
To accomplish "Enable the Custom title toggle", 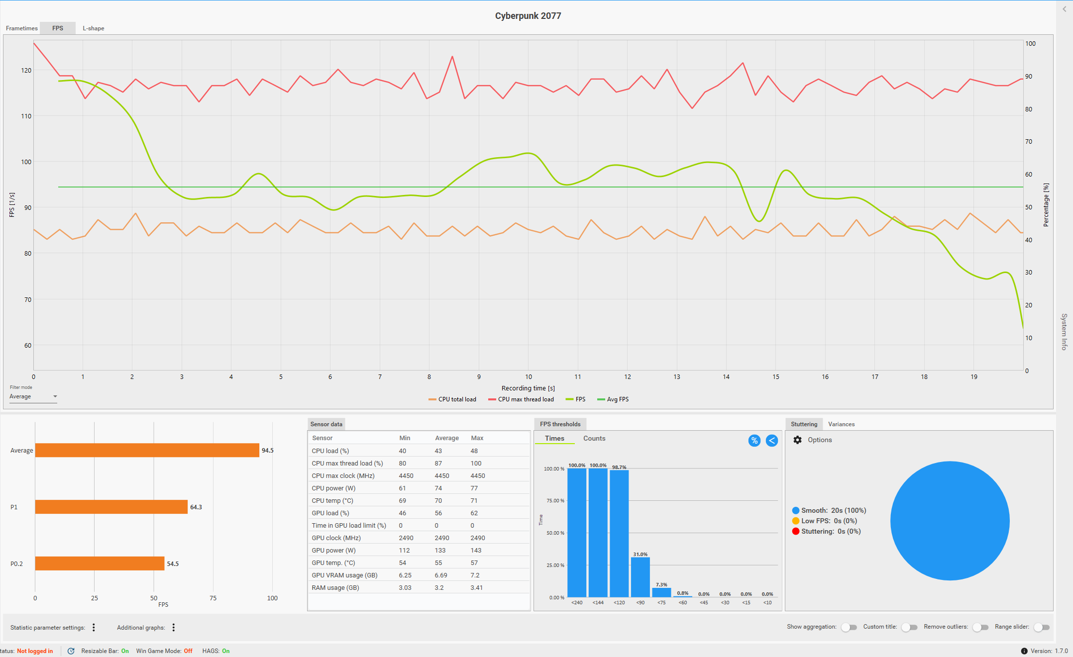I will tap(909, 627).
